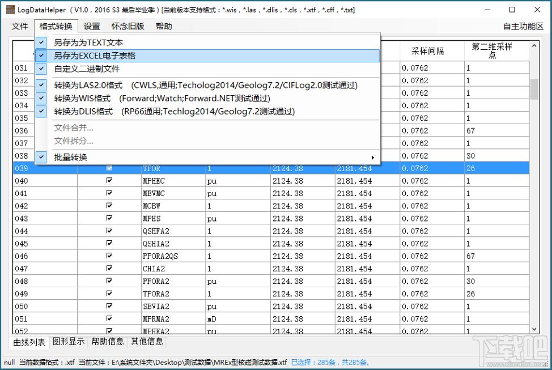
Task: Click check icon beside 转换为WIS格式
Action: 41,98
